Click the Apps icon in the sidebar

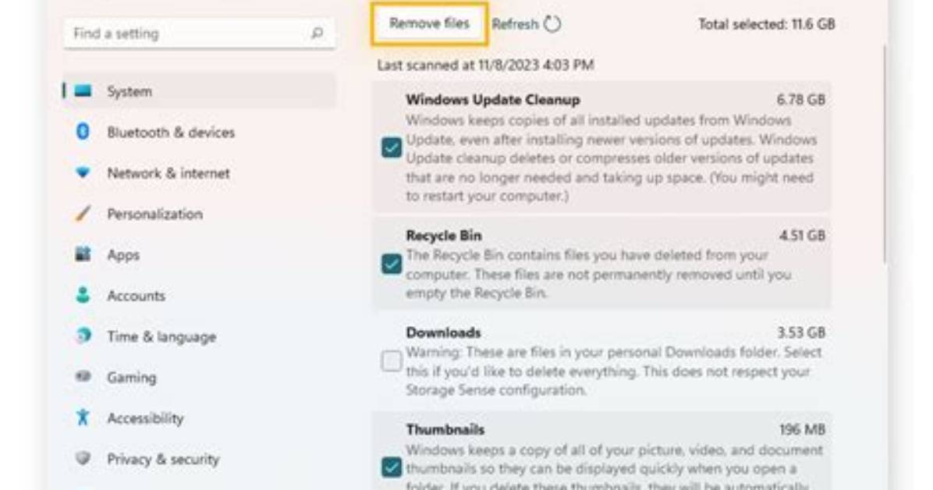pos(83,254)
